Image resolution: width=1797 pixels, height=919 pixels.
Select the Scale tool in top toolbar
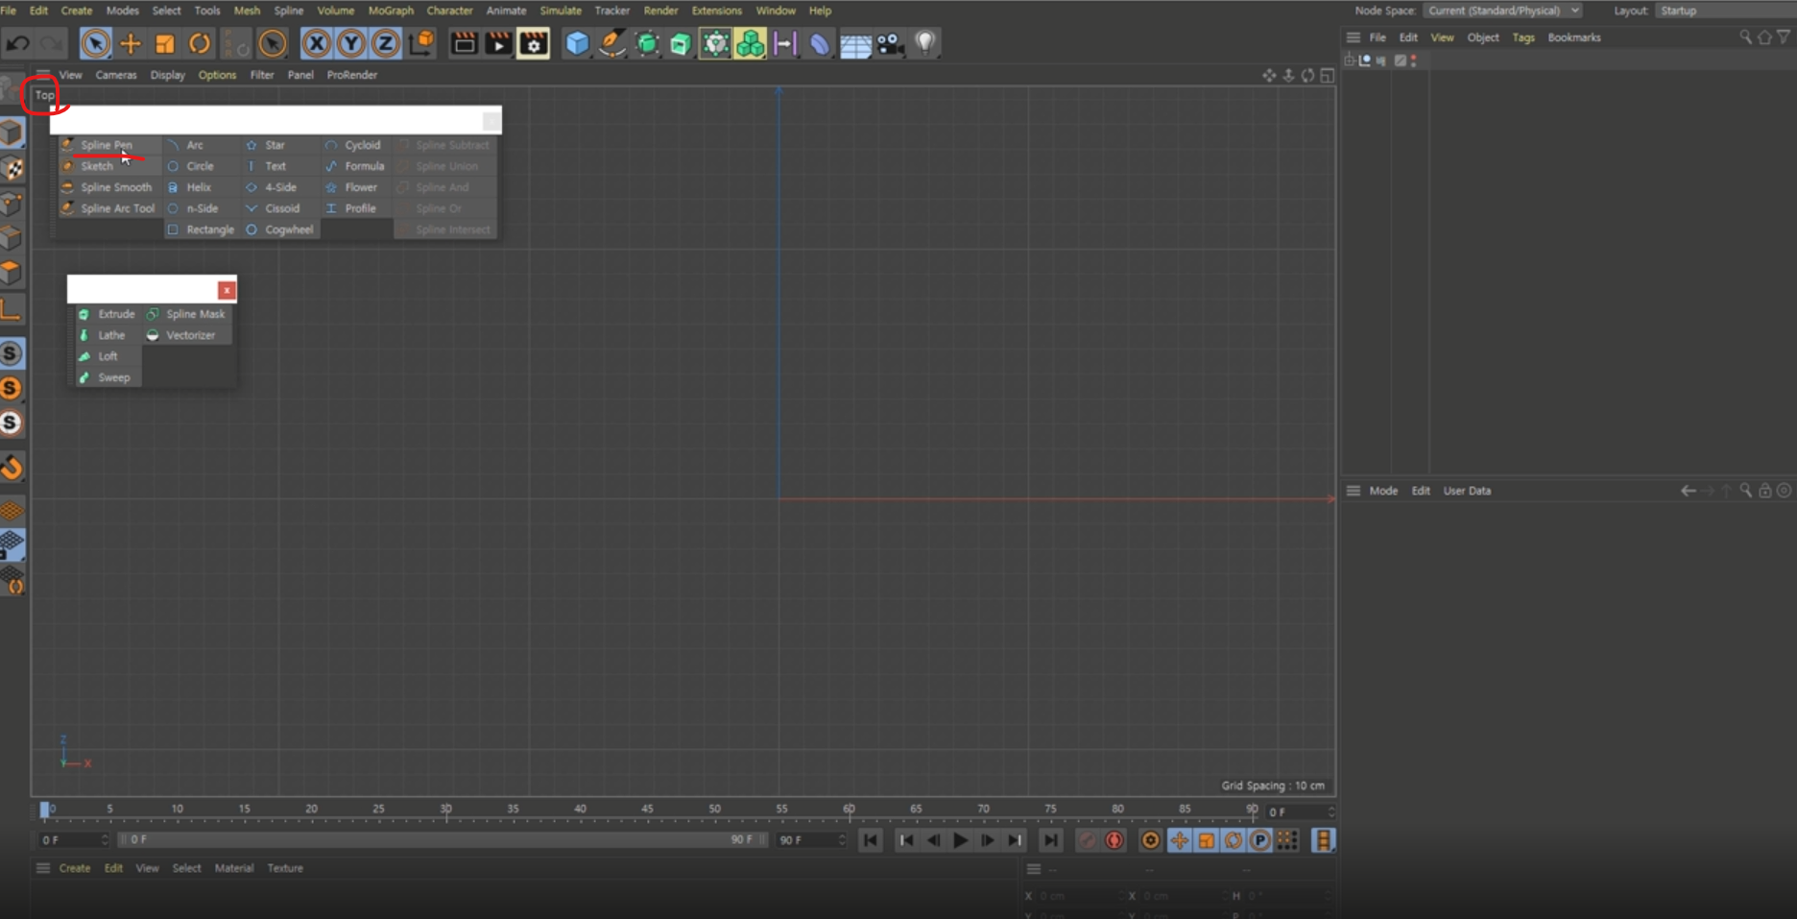(165, 43)
